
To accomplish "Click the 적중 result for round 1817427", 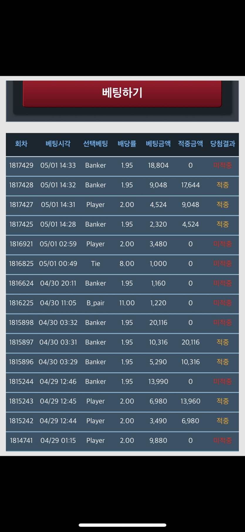I will pos(223,205).
